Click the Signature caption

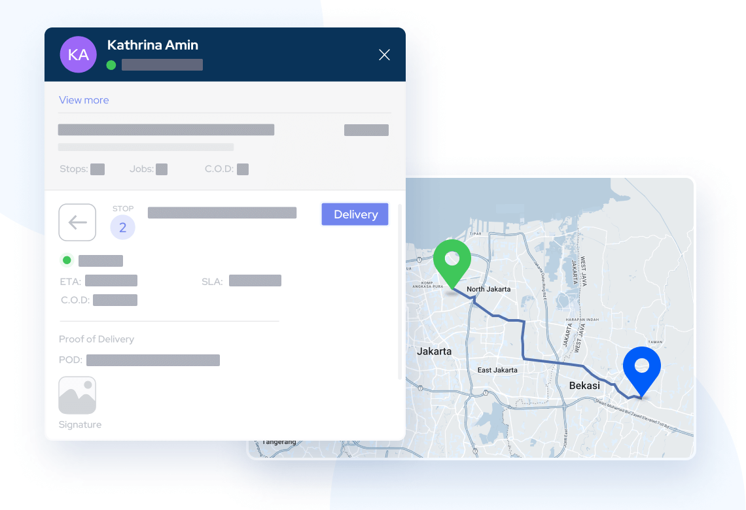coord(80,424)
